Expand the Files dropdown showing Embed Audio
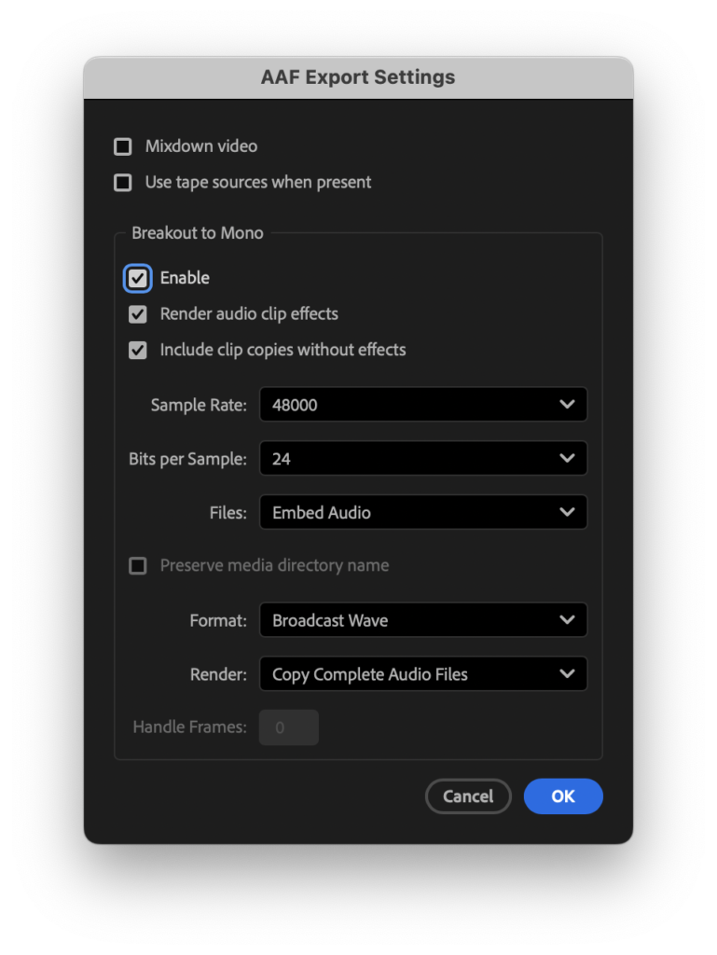 click(422, 513)
